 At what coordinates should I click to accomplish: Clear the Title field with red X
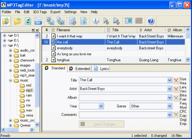(176, 80)
